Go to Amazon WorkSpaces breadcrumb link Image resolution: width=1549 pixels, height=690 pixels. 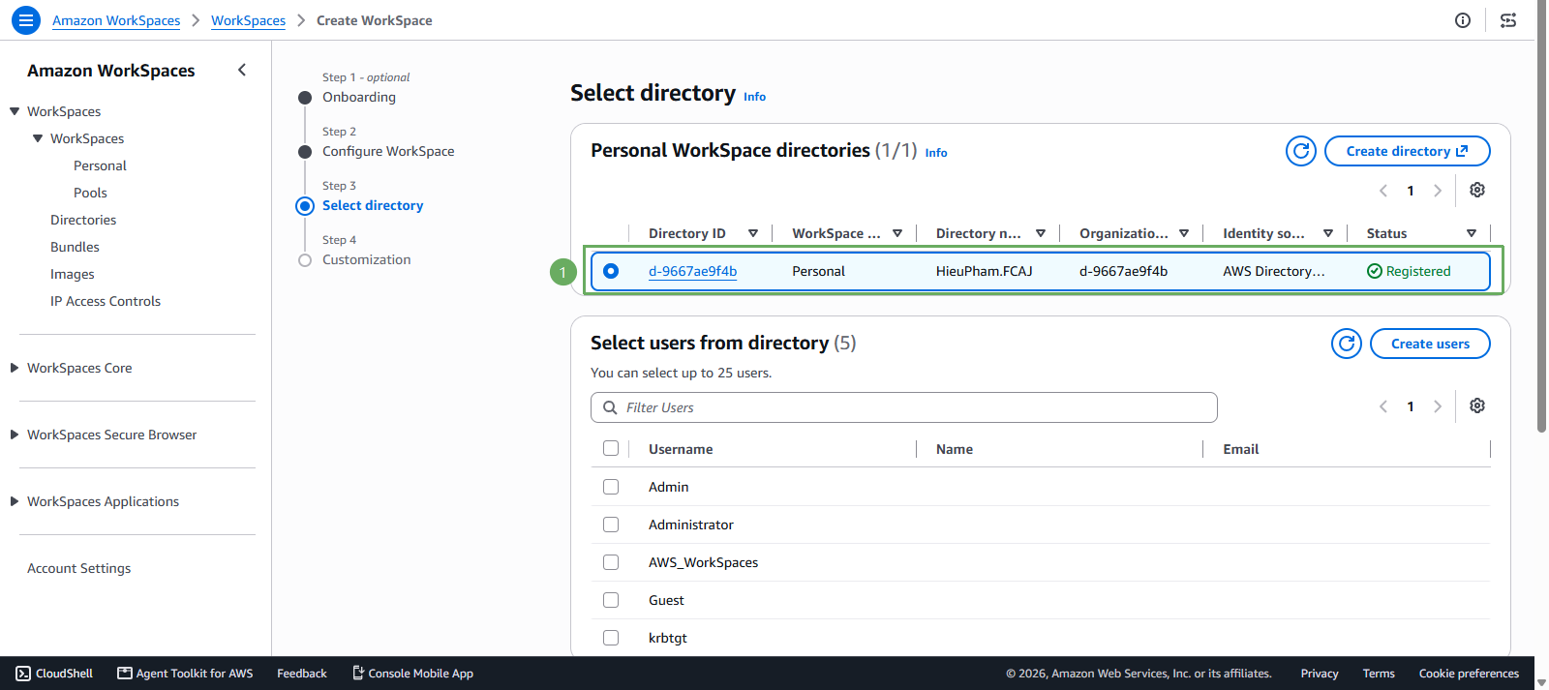pos(116,20)
